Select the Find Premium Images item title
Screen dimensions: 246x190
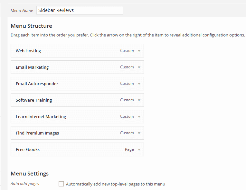coord(37,133)
